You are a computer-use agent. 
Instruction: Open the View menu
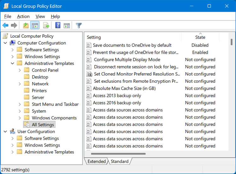(40, 16)
